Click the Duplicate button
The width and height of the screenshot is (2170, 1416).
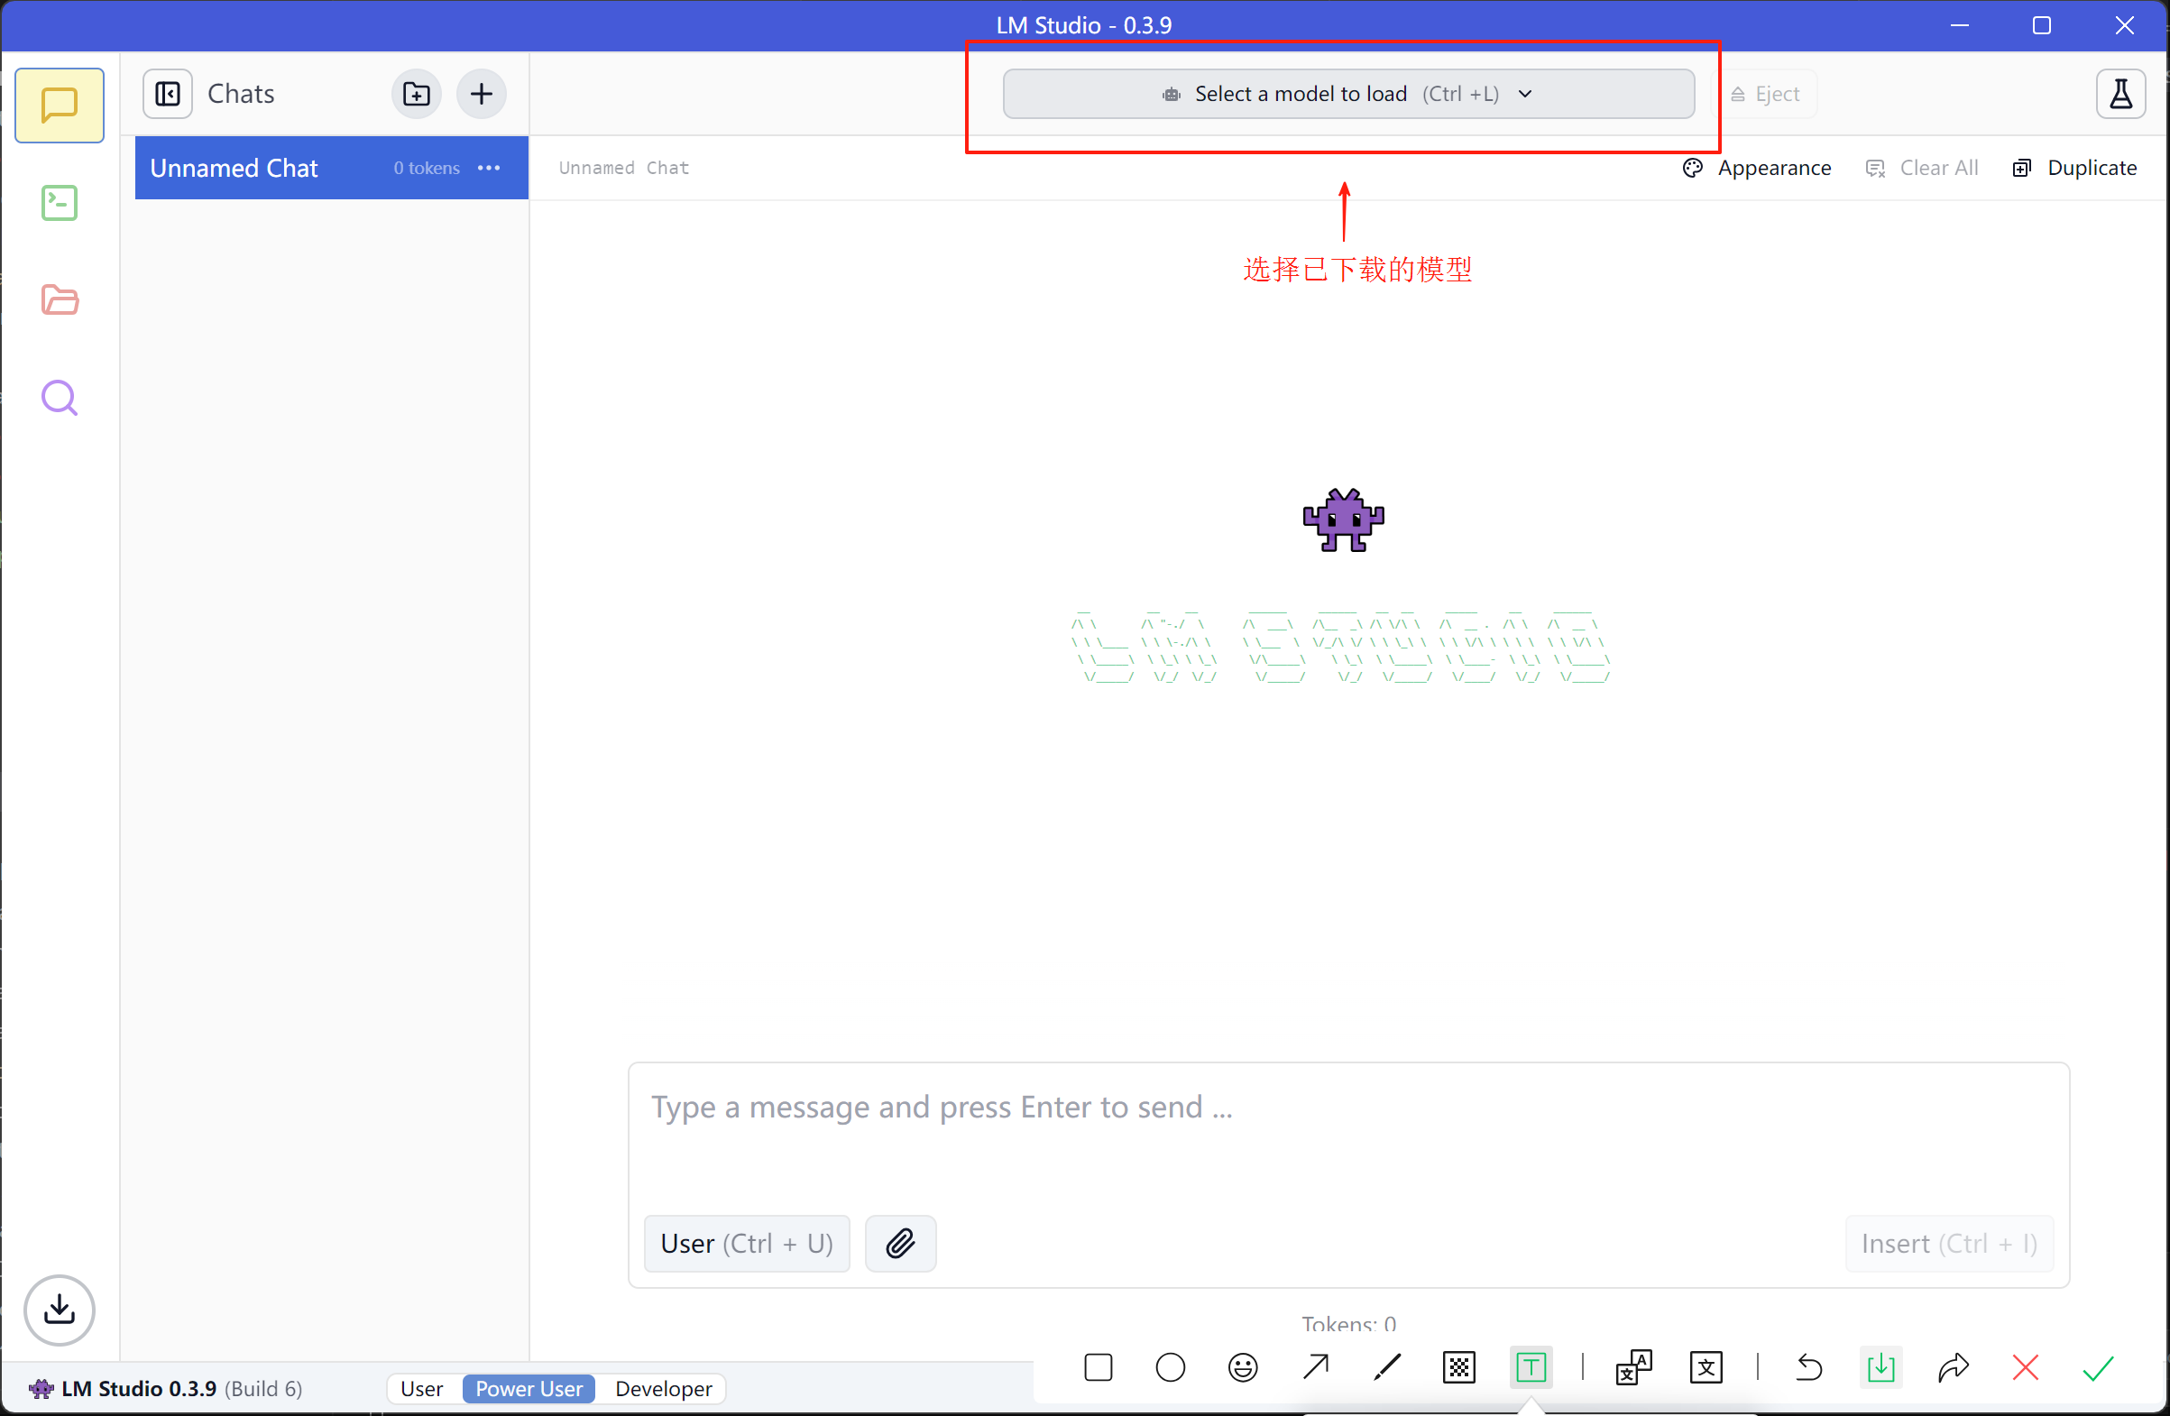click(2075, 168)
